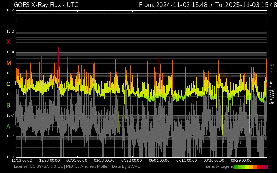
Task: Click the 11/13 00:00 time axis label
Action: point(22,161)
